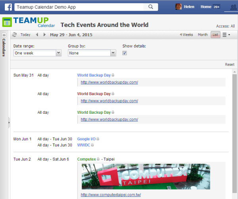Click the Tue Jun 2 date label

22,159
